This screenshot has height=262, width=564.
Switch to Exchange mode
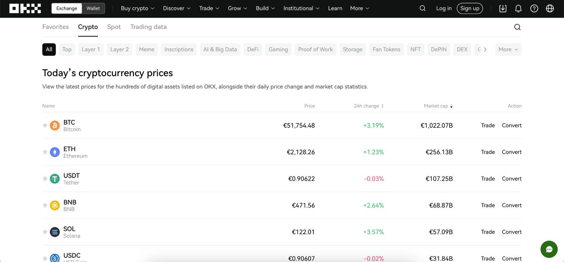coord(66,8)
